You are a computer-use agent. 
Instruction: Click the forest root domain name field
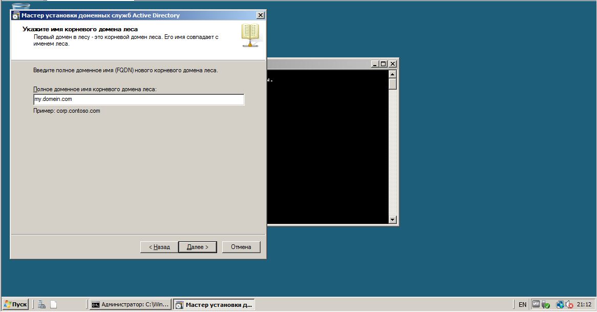tap(139, 99)
